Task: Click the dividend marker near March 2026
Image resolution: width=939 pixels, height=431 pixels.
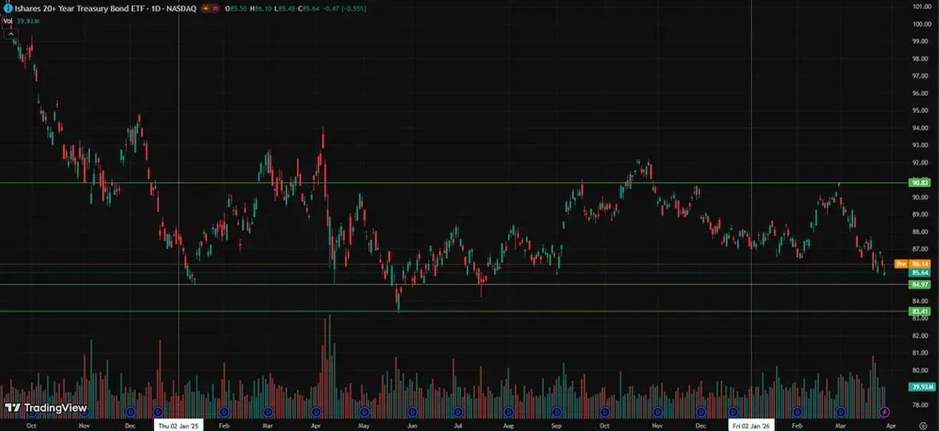Action: tap(840, 412)
